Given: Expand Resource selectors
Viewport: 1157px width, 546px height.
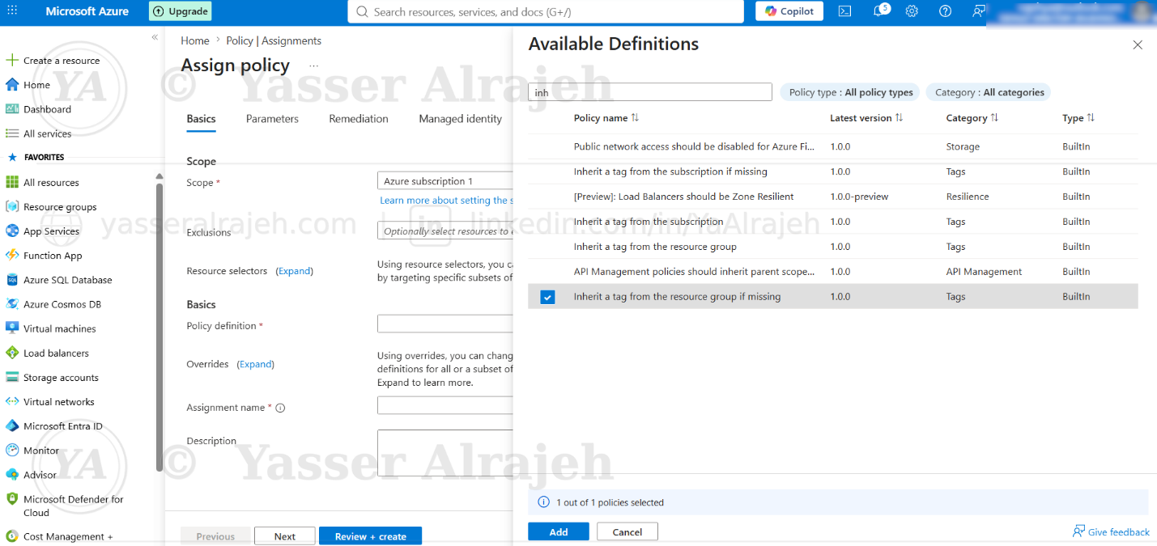Looking at the screenshot, I should 295,271.
